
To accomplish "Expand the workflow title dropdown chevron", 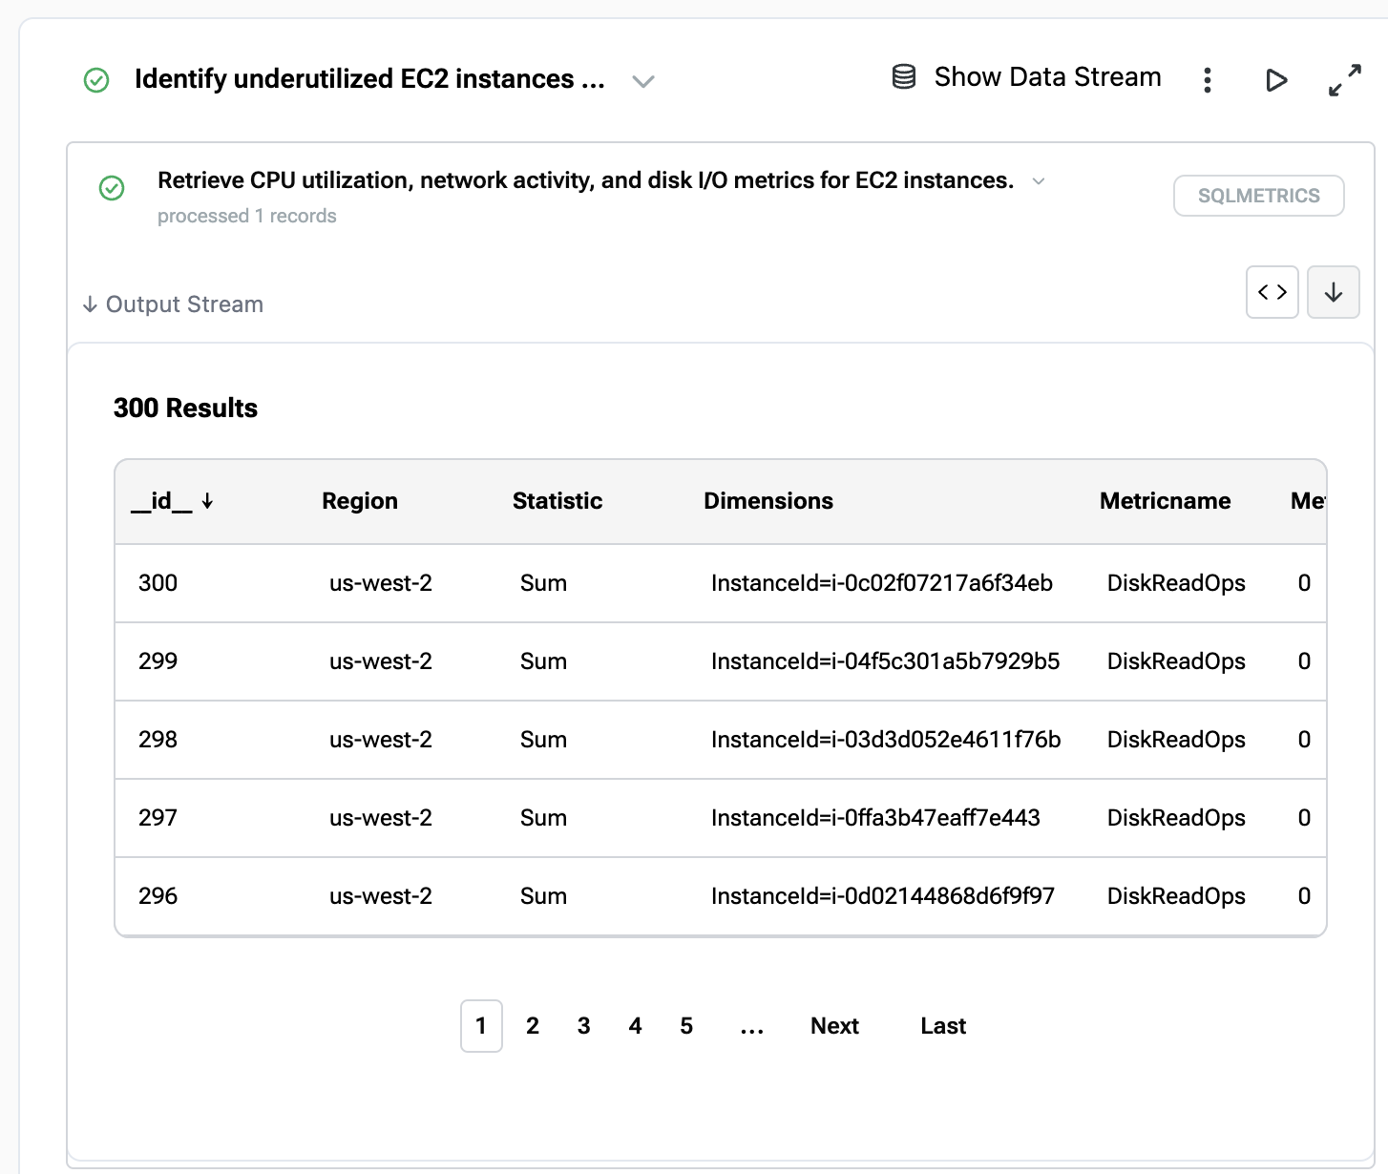I will pyautogui.click(x=643, y=81).
